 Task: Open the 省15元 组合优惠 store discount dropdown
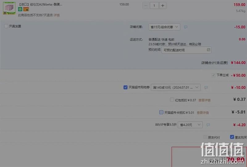[x=164, y=27]
